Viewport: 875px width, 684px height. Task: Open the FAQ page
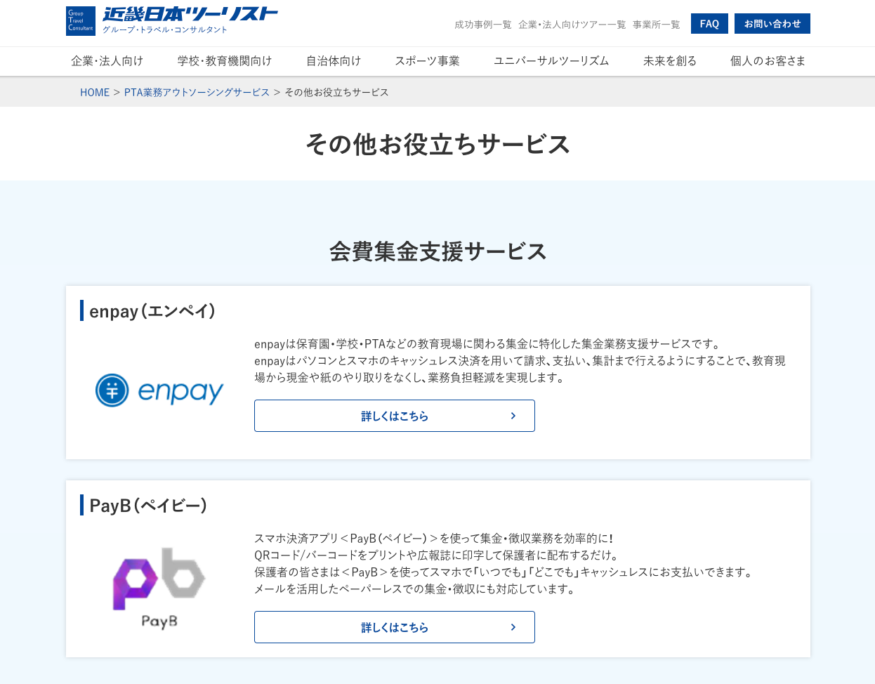pyautogui.click(x=709, y=24)
